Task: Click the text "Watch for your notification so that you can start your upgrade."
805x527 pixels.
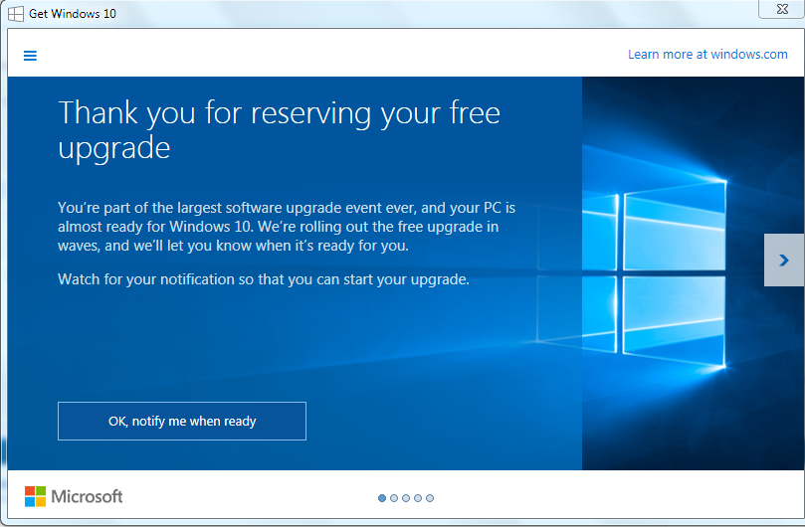Action: 264,279
